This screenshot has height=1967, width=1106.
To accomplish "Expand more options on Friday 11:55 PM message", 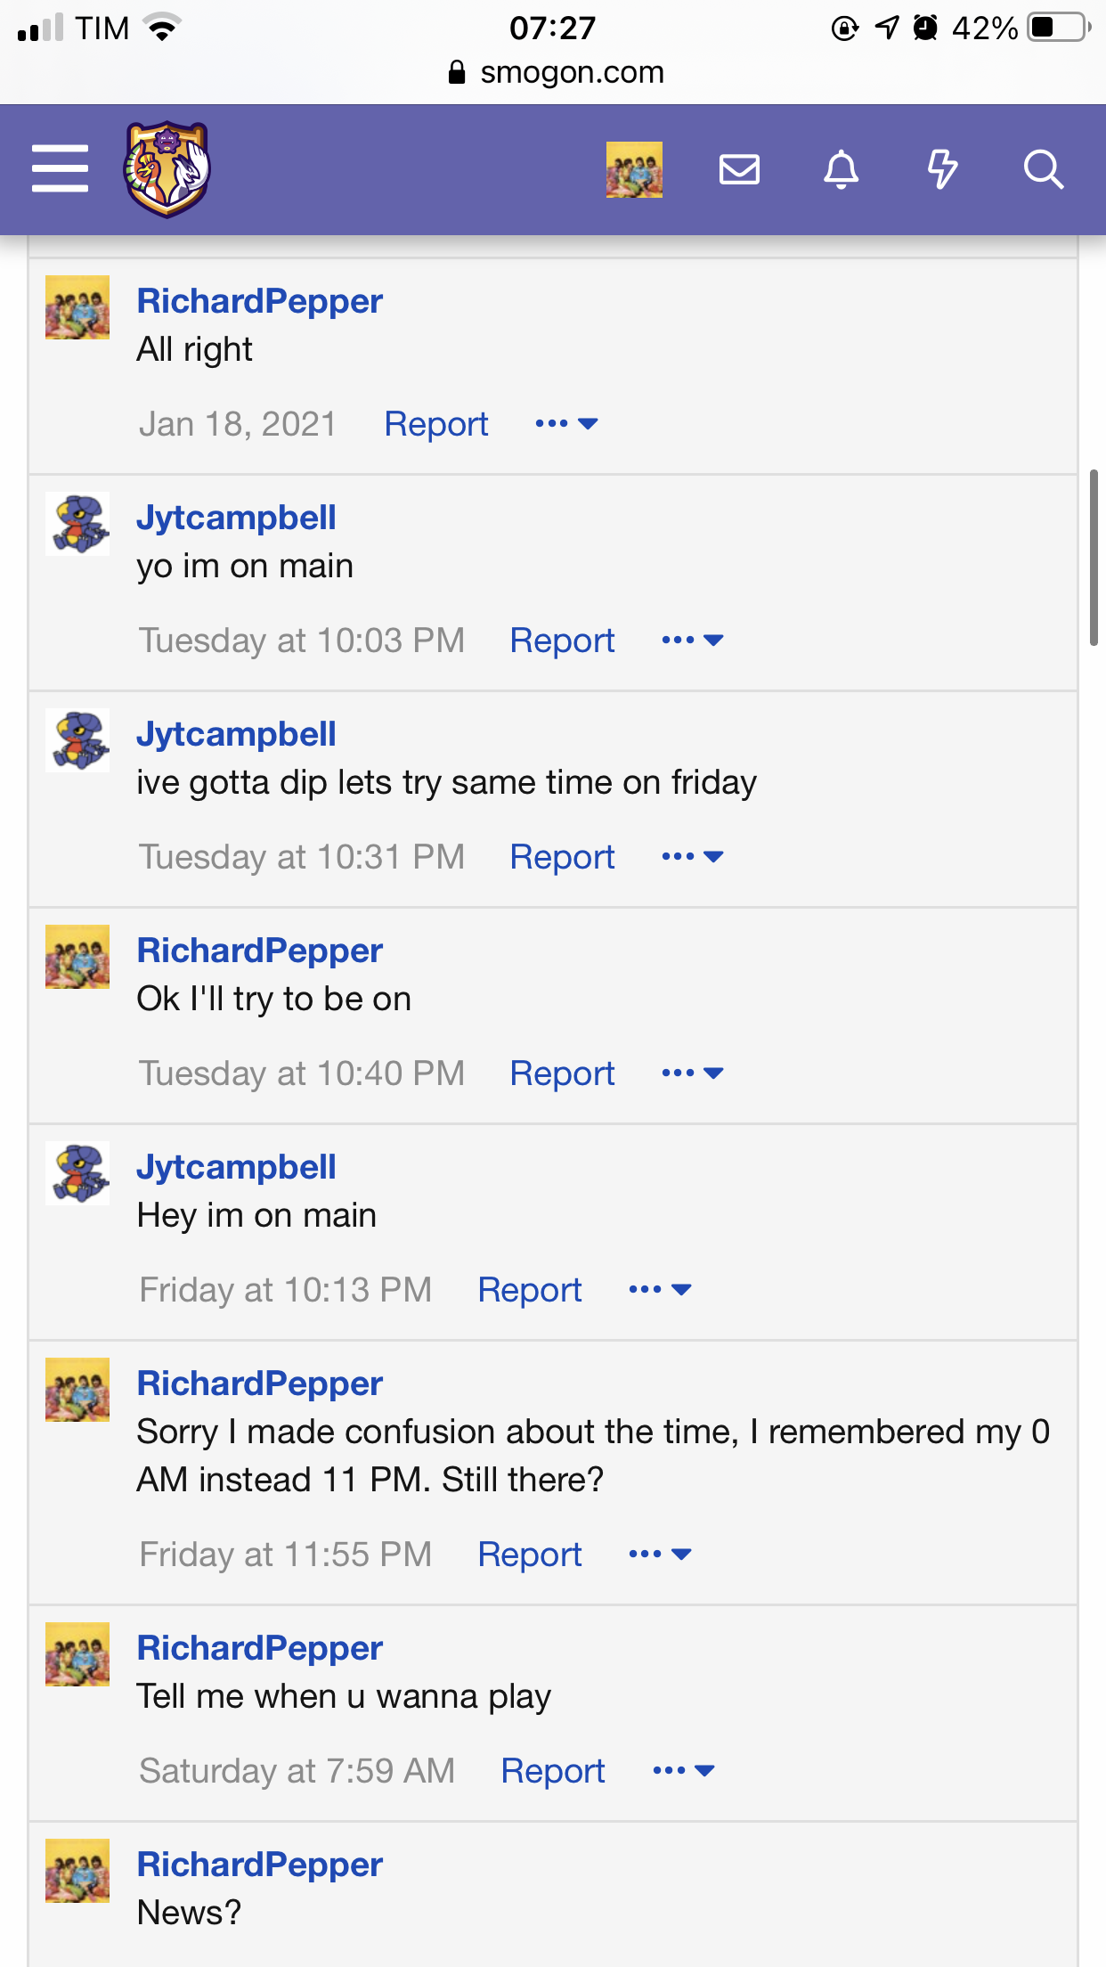I will [660, 1555].
